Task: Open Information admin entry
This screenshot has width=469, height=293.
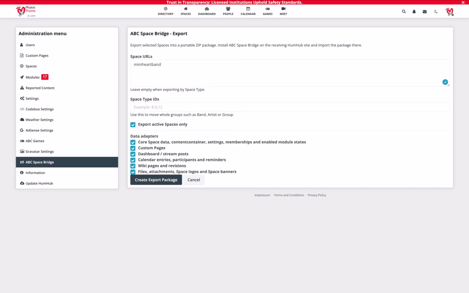Action: 67,173
